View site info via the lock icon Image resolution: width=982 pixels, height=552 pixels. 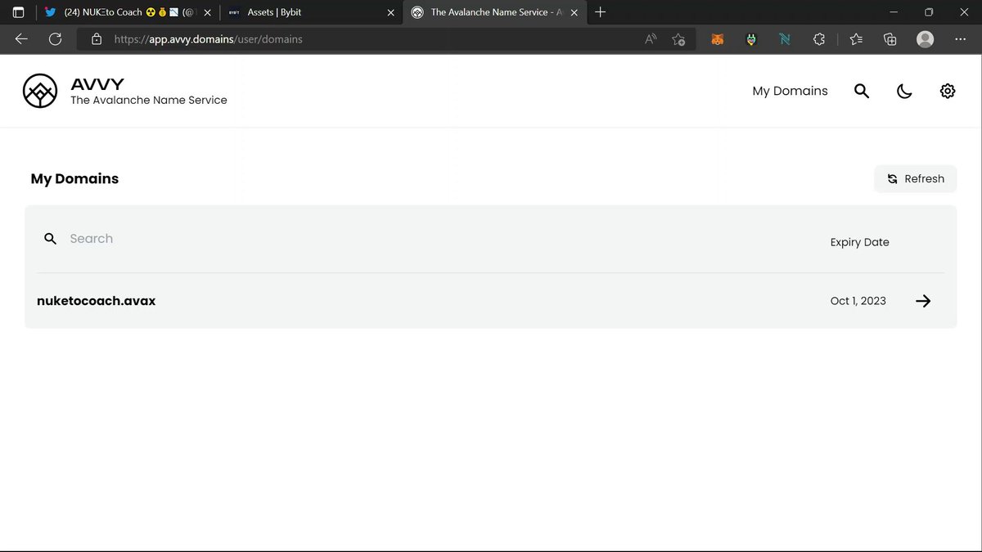coord(97,39)
